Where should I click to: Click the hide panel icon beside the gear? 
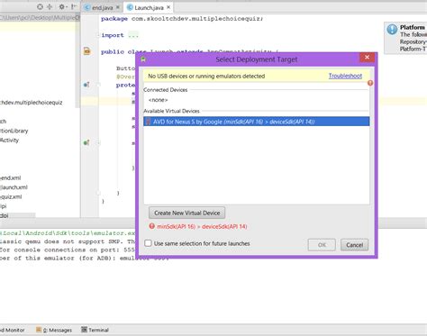[x=73, y=6]
